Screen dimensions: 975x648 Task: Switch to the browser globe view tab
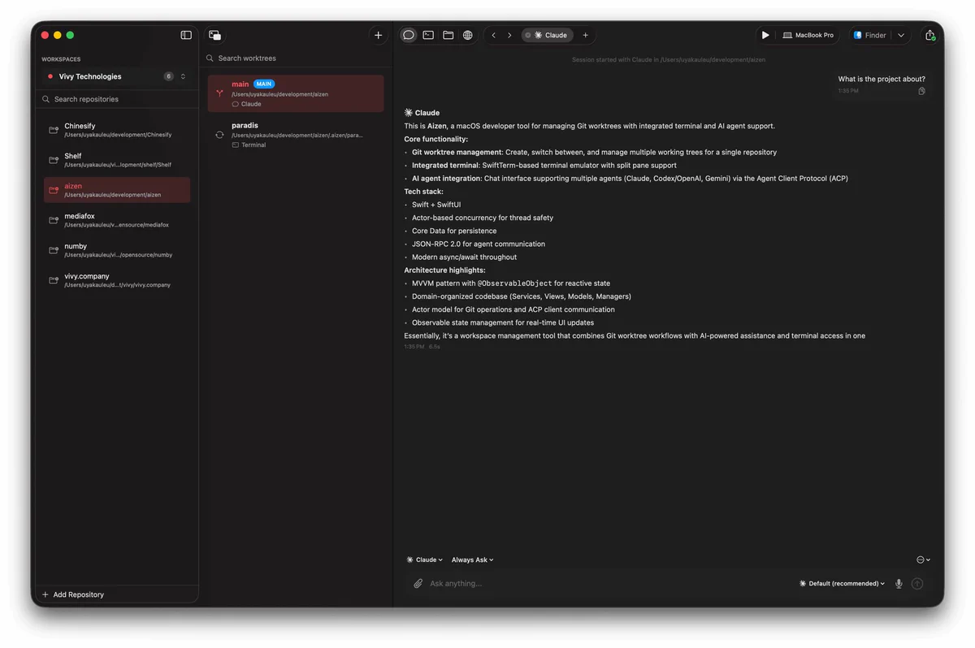468,35
